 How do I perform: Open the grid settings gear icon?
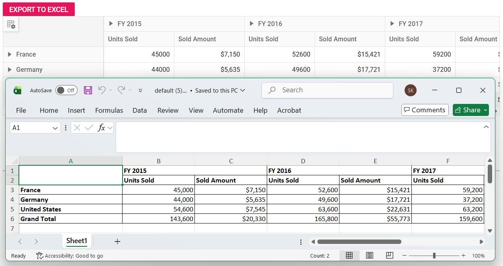click(11, 24)
